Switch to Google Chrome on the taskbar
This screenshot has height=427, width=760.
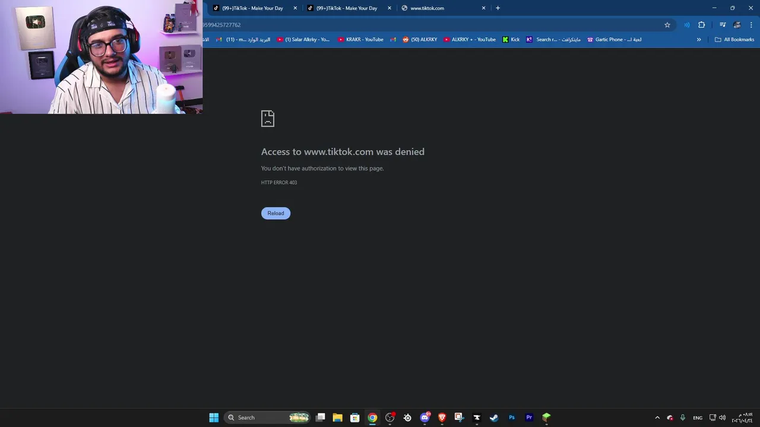(372, 418)
